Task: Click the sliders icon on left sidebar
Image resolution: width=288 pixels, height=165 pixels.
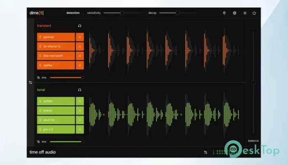Action: point(30,82)
